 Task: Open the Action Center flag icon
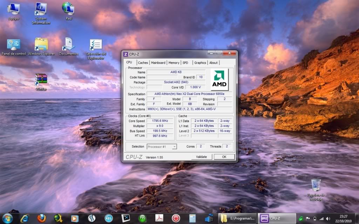point(308,219)
